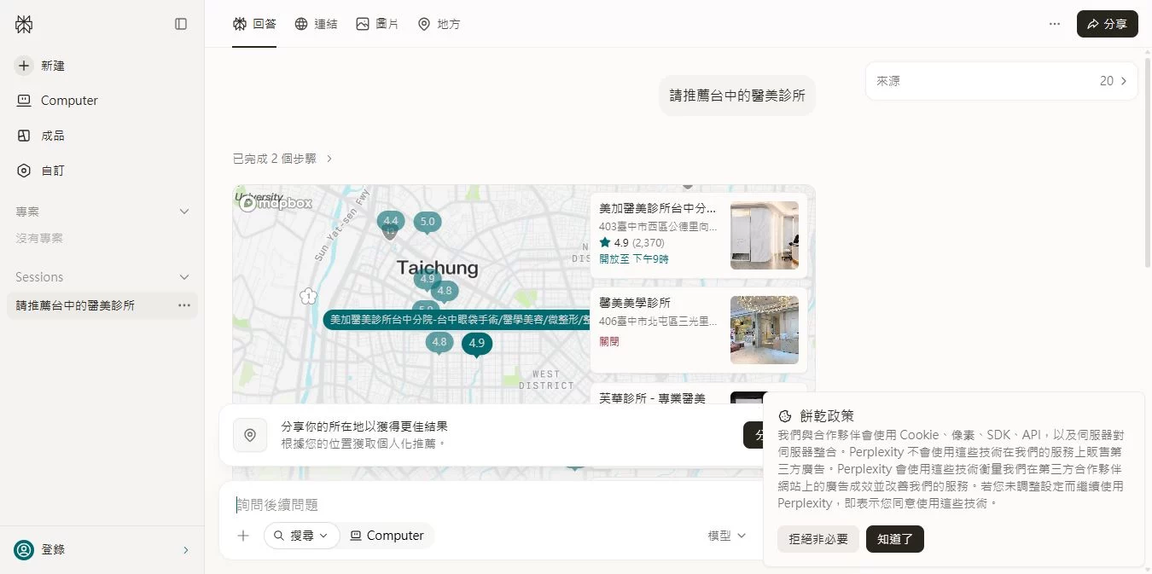Expand 已完成 2 個步驟
The width and height of the screenshot is (1152, 574).
coord(282,159)
